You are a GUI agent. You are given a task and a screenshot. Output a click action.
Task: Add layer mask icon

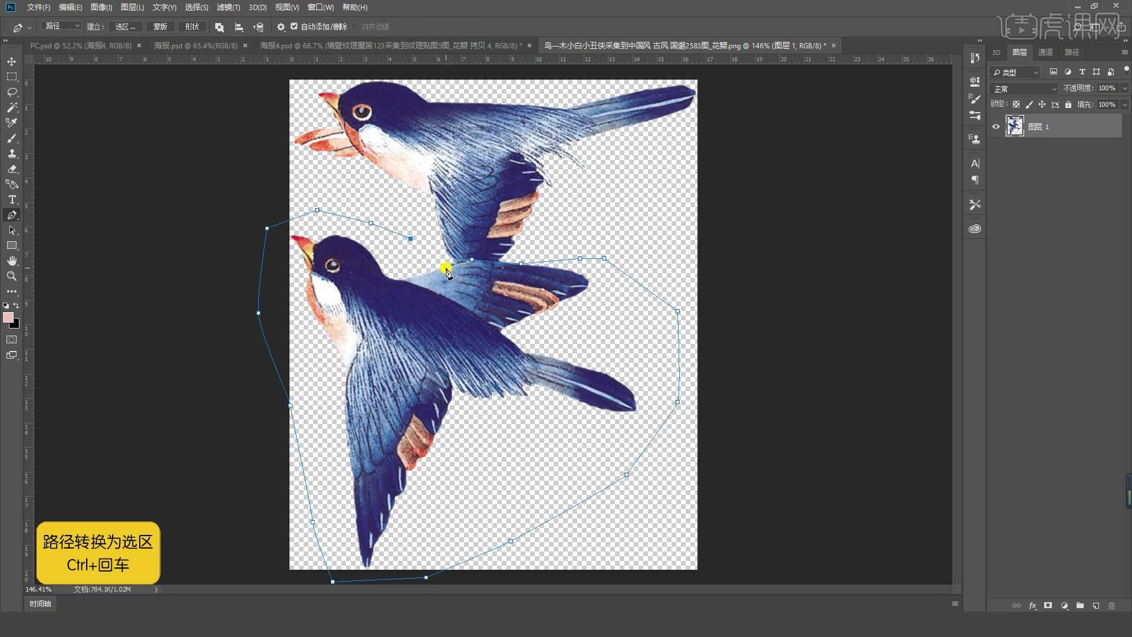(x=1048, y=606)
